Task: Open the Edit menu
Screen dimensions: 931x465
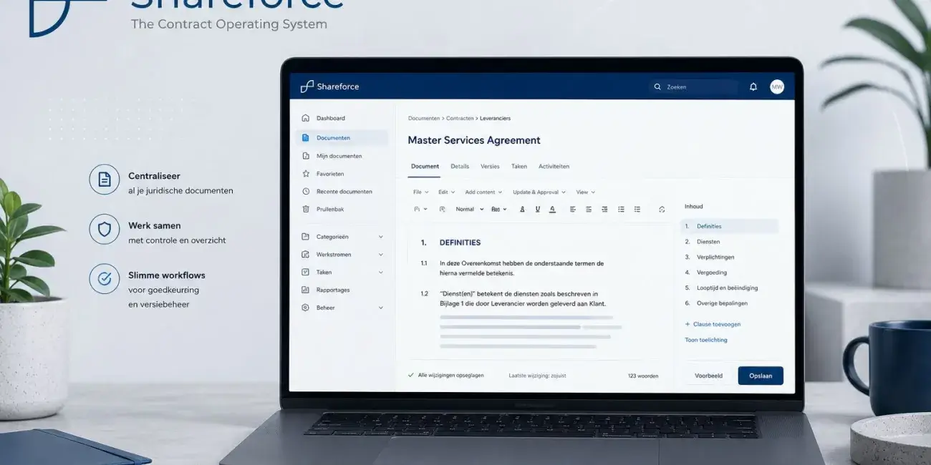Action: (x=447, y=192)
